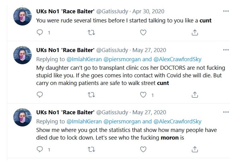Share the April 30 tweet
The height and width of the screenshot is (166, 230).
(195, 32)
